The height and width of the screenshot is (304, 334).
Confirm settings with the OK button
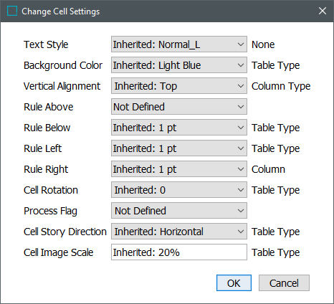234,283
